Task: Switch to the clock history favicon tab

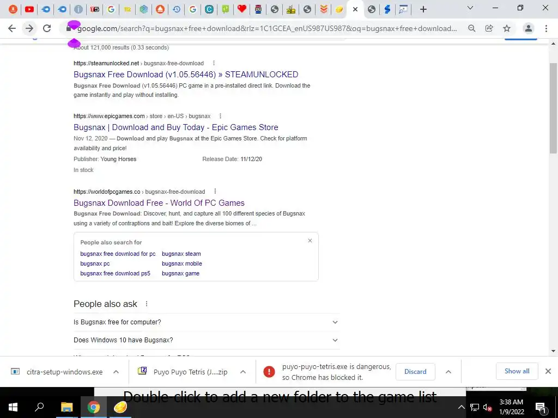Action: (x=177, y=10)
